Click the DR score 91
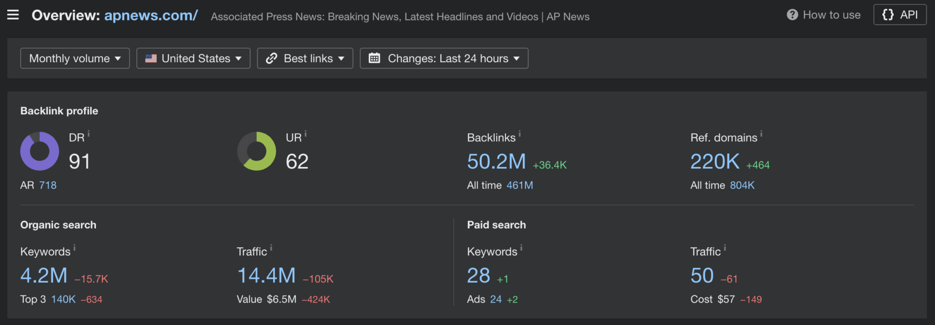 coord(79,162)
